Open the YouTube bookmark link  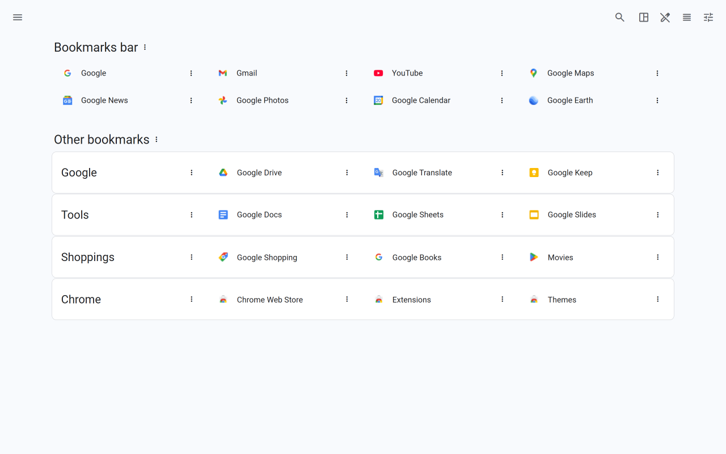tap(407, 73)
